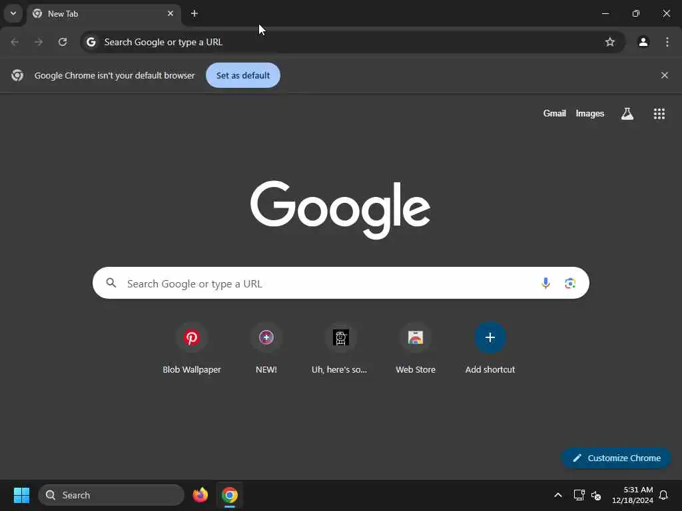This screenshot has width=682, height=511.
Task: Search by image with Google Lens icon
Action: 570,283
